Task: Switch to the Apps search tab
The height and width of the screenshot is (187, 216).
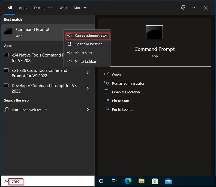Action: pyautogui.click(x=23, y=8)
